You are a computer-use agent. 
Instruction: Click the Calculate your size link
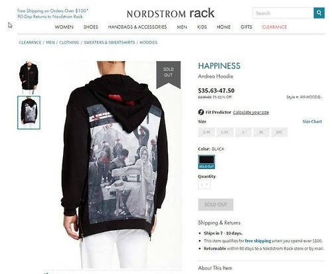coord(251,112)
